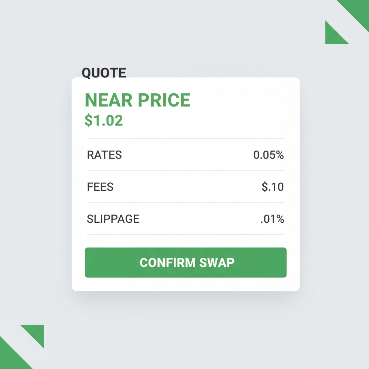Screen dimensions: 369x369
Task: Click the divider line under NEAR PRICE
Action: [x=185, y=138]
